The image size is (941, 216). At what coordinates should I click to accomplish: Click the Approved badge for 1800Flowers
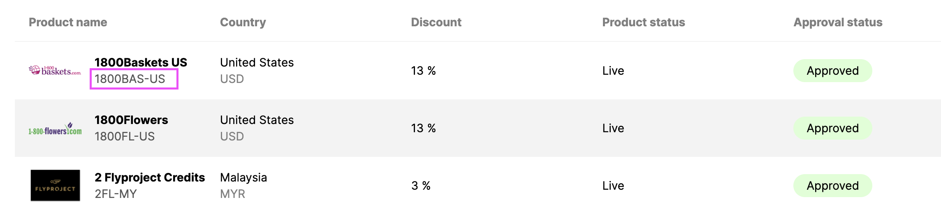coord(832,128)
